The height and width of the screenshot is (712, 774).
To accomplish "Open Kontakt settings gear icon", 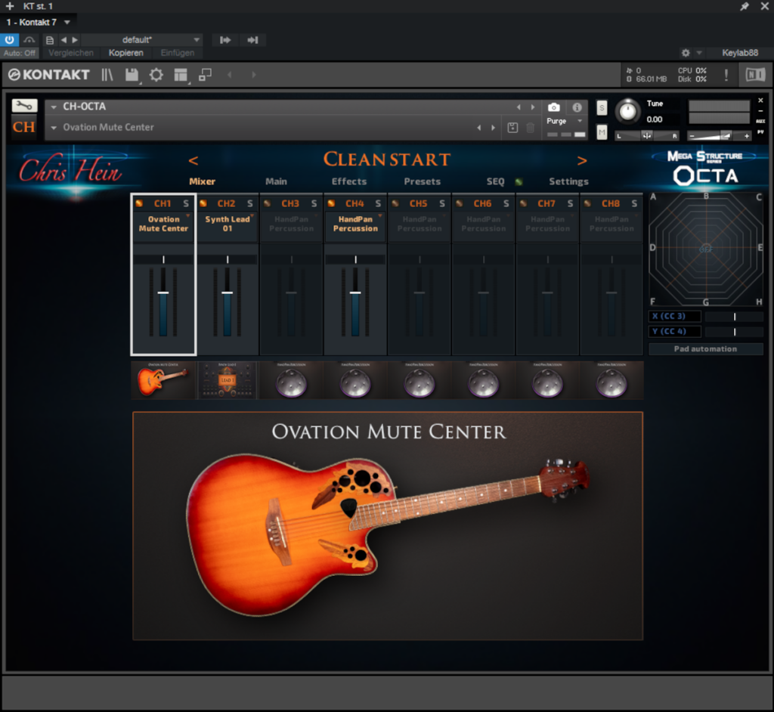I will (156, 75).
